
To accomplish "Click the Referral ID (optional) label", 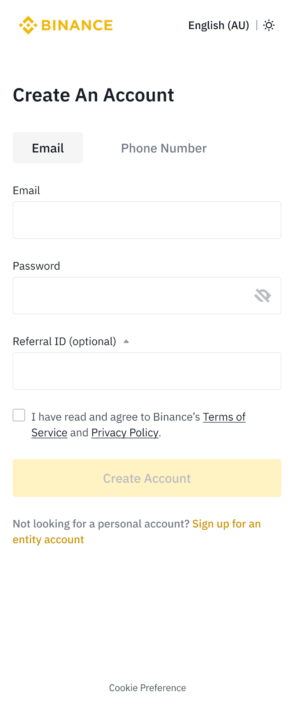I will 64,342.
